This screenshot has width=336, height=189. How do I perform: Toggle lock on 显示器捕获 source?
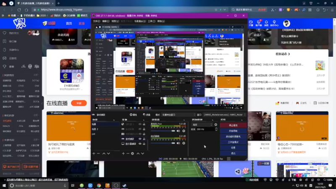144,144
